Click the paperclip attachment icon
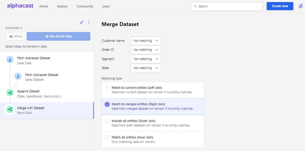Image resolution: width=305 pixels, height=151 pixels. pos(301,6)
